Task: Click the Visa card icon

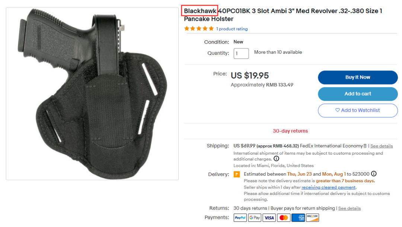Action: click(269, 218)
